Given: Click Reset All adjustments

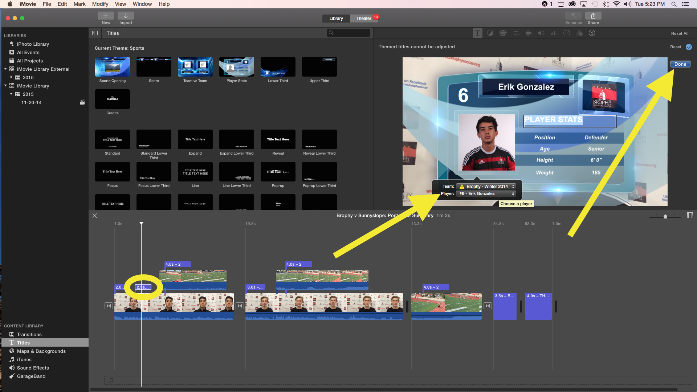Looking at the screenshot, I should [x=680, y=33].
